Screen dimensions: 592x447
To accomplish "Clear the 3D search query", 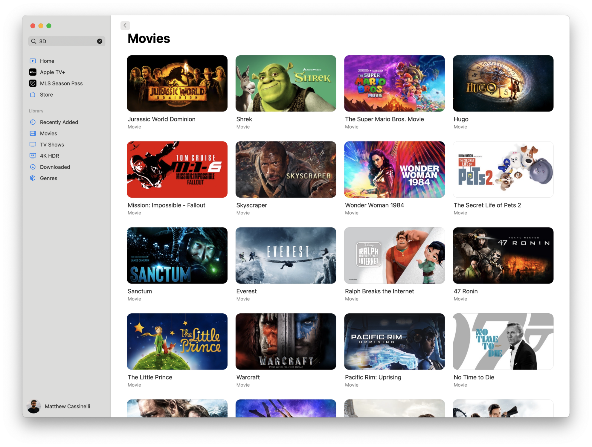I will point(100,41).
